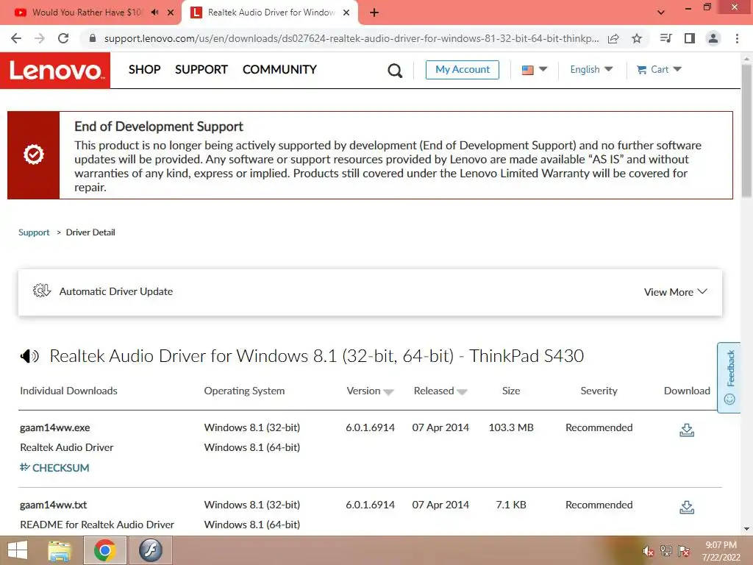Bookmark this page with the star icon

coord(637,38)
